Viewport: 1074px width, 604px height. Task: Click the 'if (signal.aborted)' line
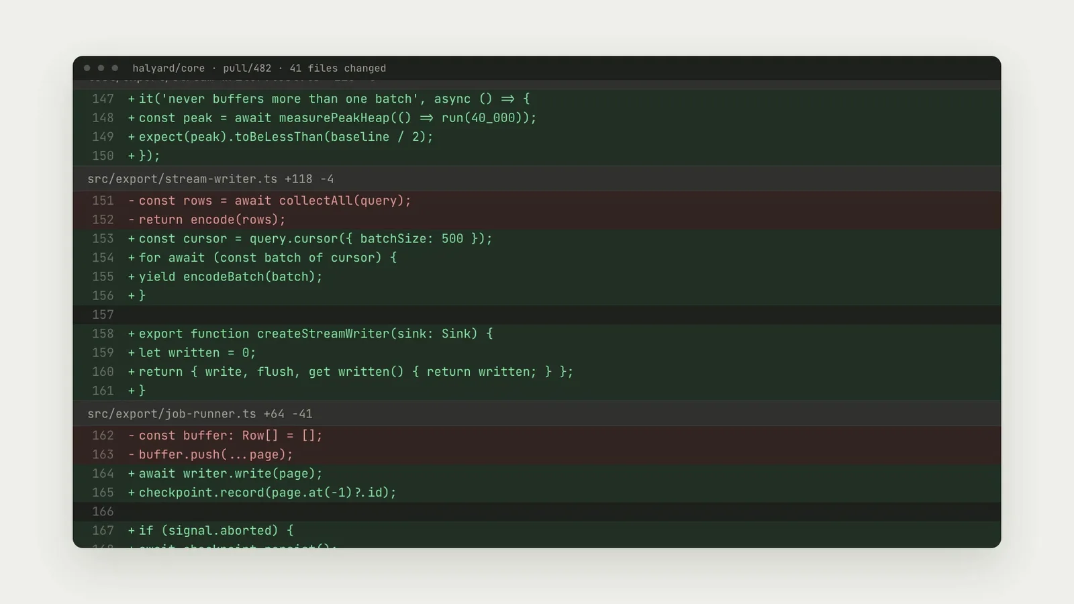[x=537, y=530]
